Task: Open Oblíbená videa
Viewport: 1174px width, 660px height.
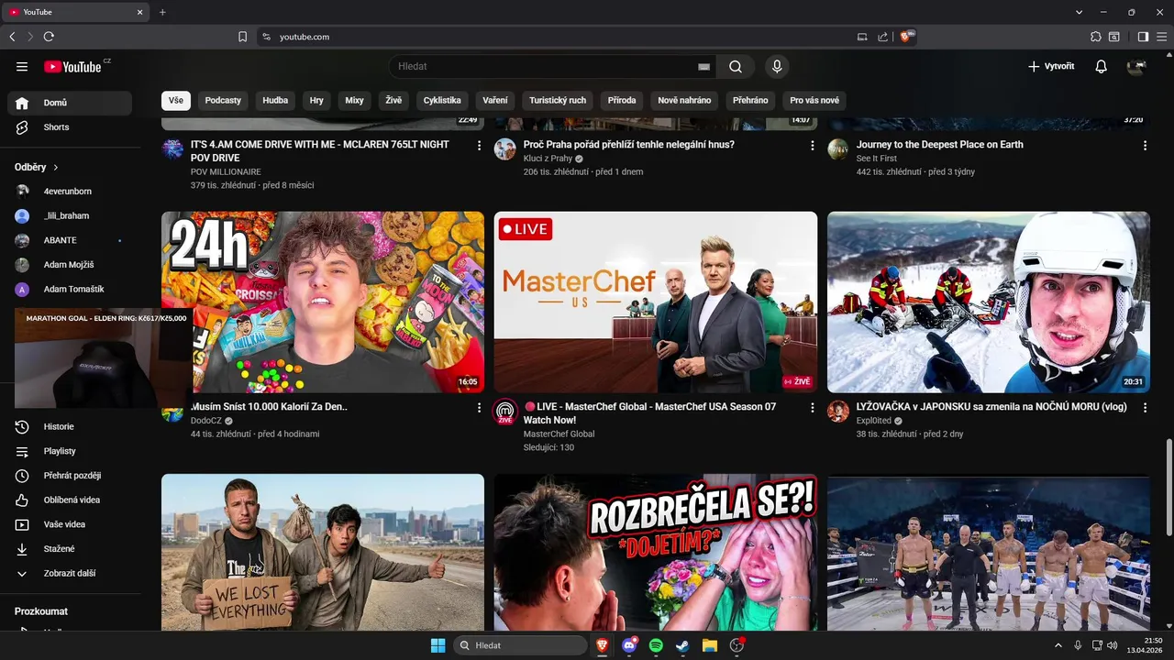Action: pyautogui.click(x=70, y=500)
